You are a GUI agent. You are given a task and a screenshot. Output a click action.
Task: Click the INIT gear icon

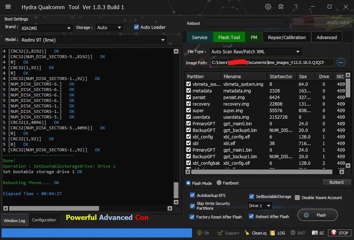[293, 233]
